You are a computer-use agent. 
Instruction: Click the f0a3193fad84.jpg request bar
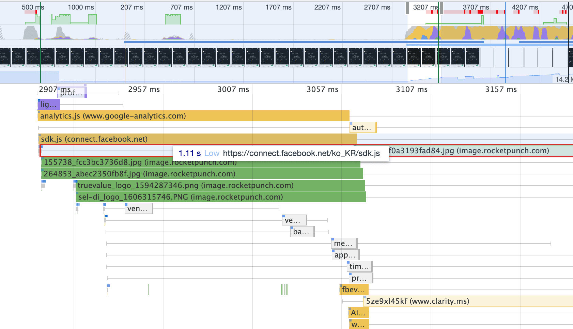tap(480, 151)
